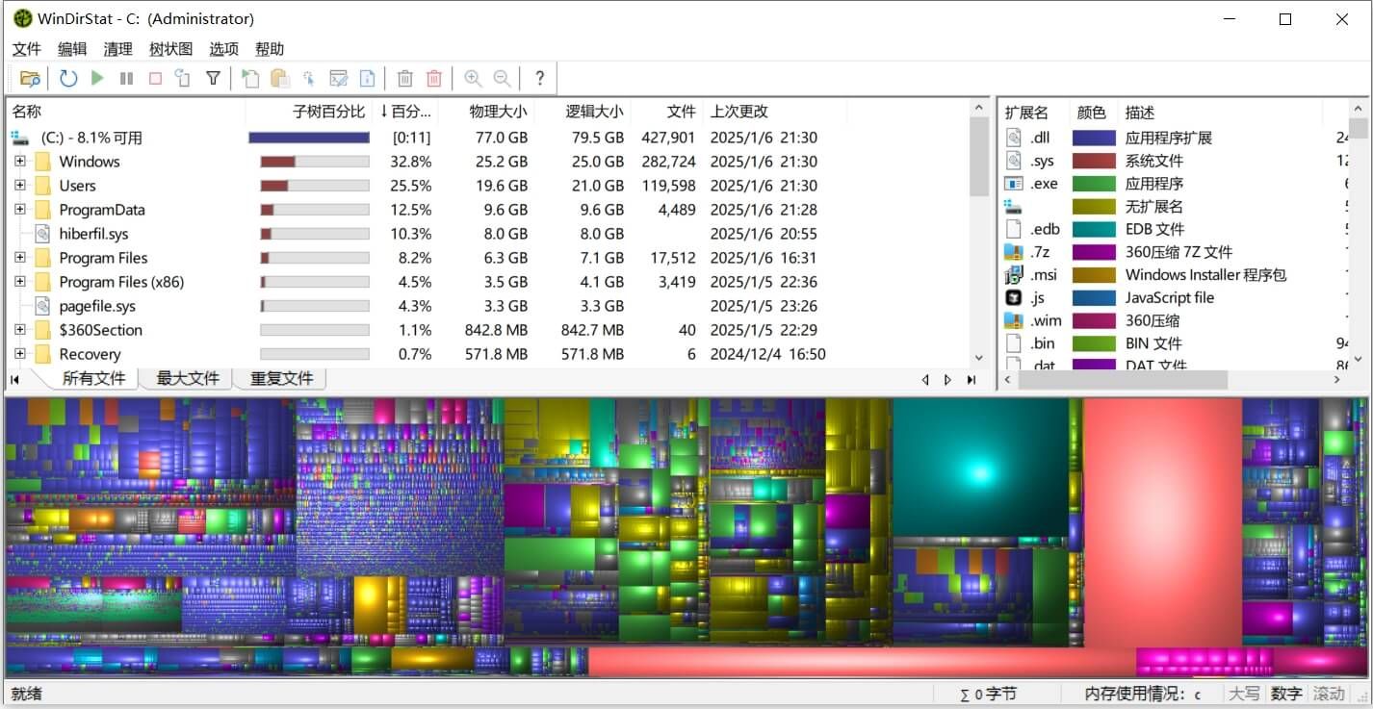Screen dimensions: 1373x709
Task: Click the green resume play icon
Action: click(x=97, y=78)
